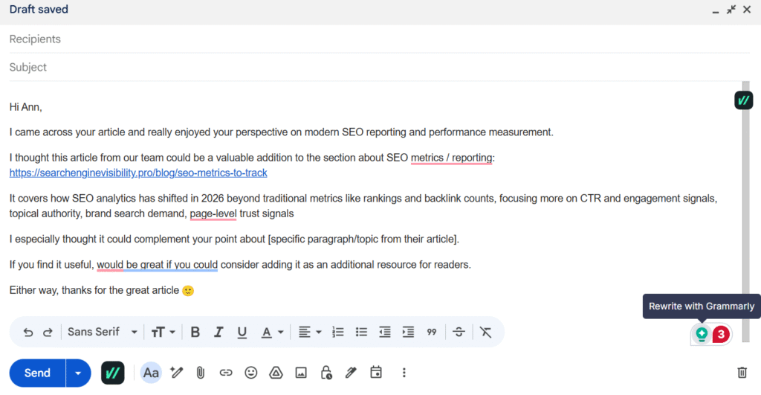
Task: Insert a link using the chain icon
Action: point(226,373)
